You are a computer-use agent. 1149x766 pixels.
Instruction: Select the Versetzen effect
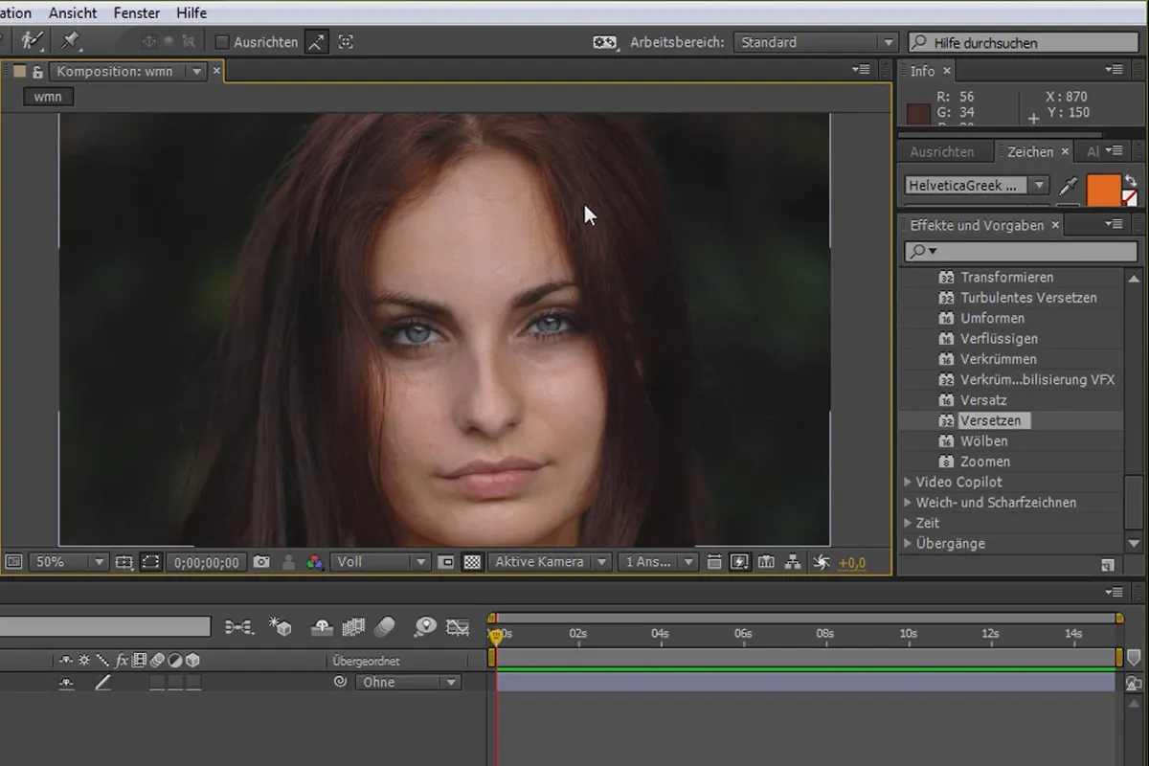point(991,420)
